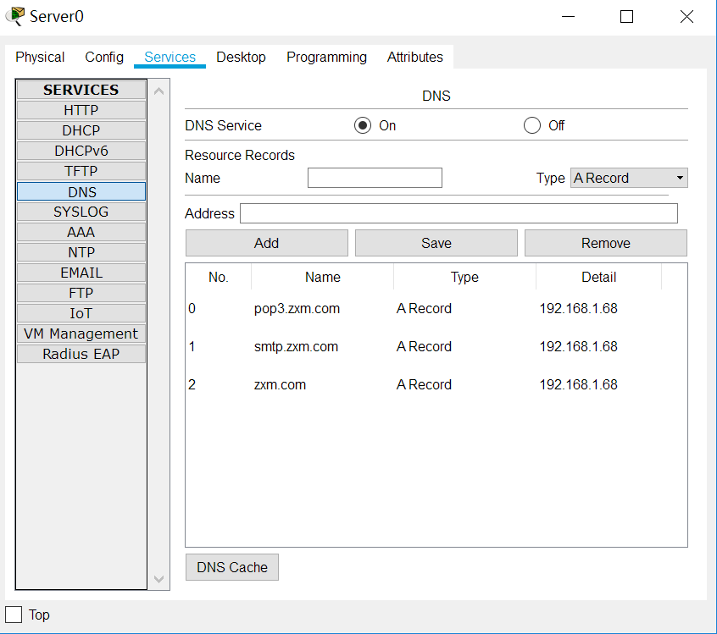This screenshot has height=634, width=717.
Task: Click the services list scroll-down arrow
Action: (x=159, y=579)
